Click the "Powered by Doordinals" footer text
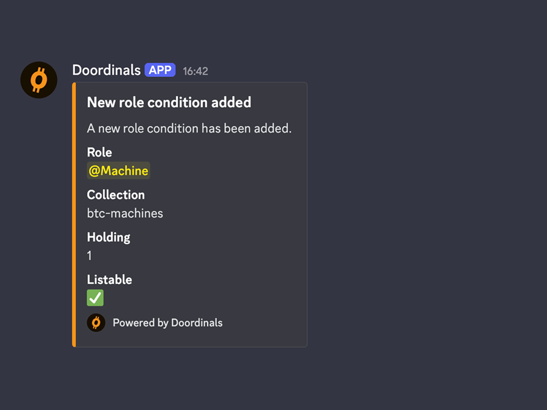 (x=167, y=323)
